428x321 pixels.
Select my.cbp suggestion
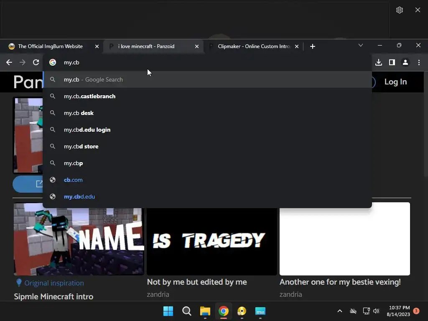[x=207, y=163]
